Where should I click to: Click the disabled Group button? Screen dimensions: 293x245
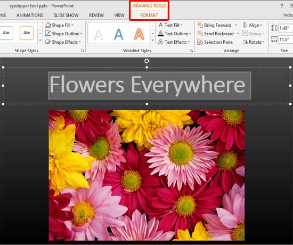click(253, 34)
